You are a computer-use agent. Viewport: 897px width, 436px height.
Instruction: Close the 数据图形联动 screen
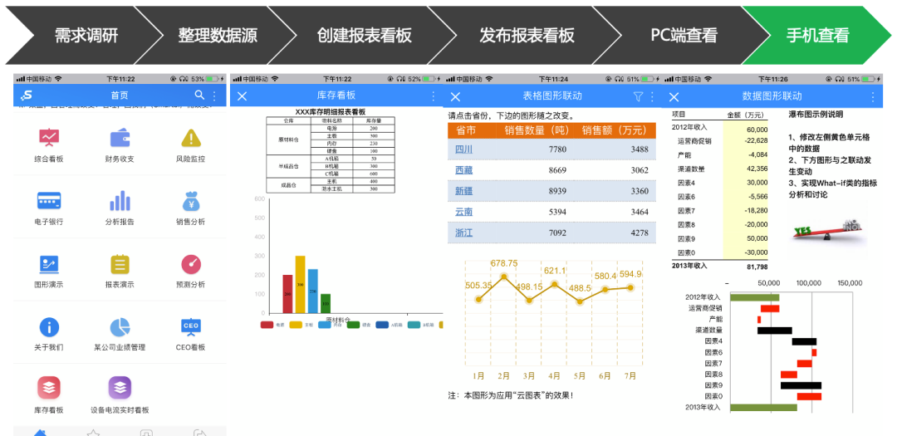pos(674,96)
